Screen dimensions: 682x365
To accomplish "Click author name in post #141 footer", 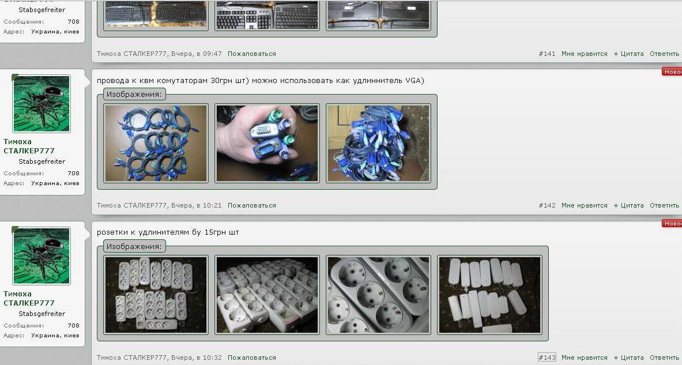I will [x=132, y=54].
